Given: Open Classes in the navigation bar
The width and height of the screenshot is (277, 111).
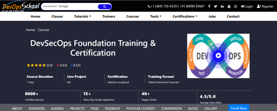Looking at the screenshot, I should click(x=57, y=16).
